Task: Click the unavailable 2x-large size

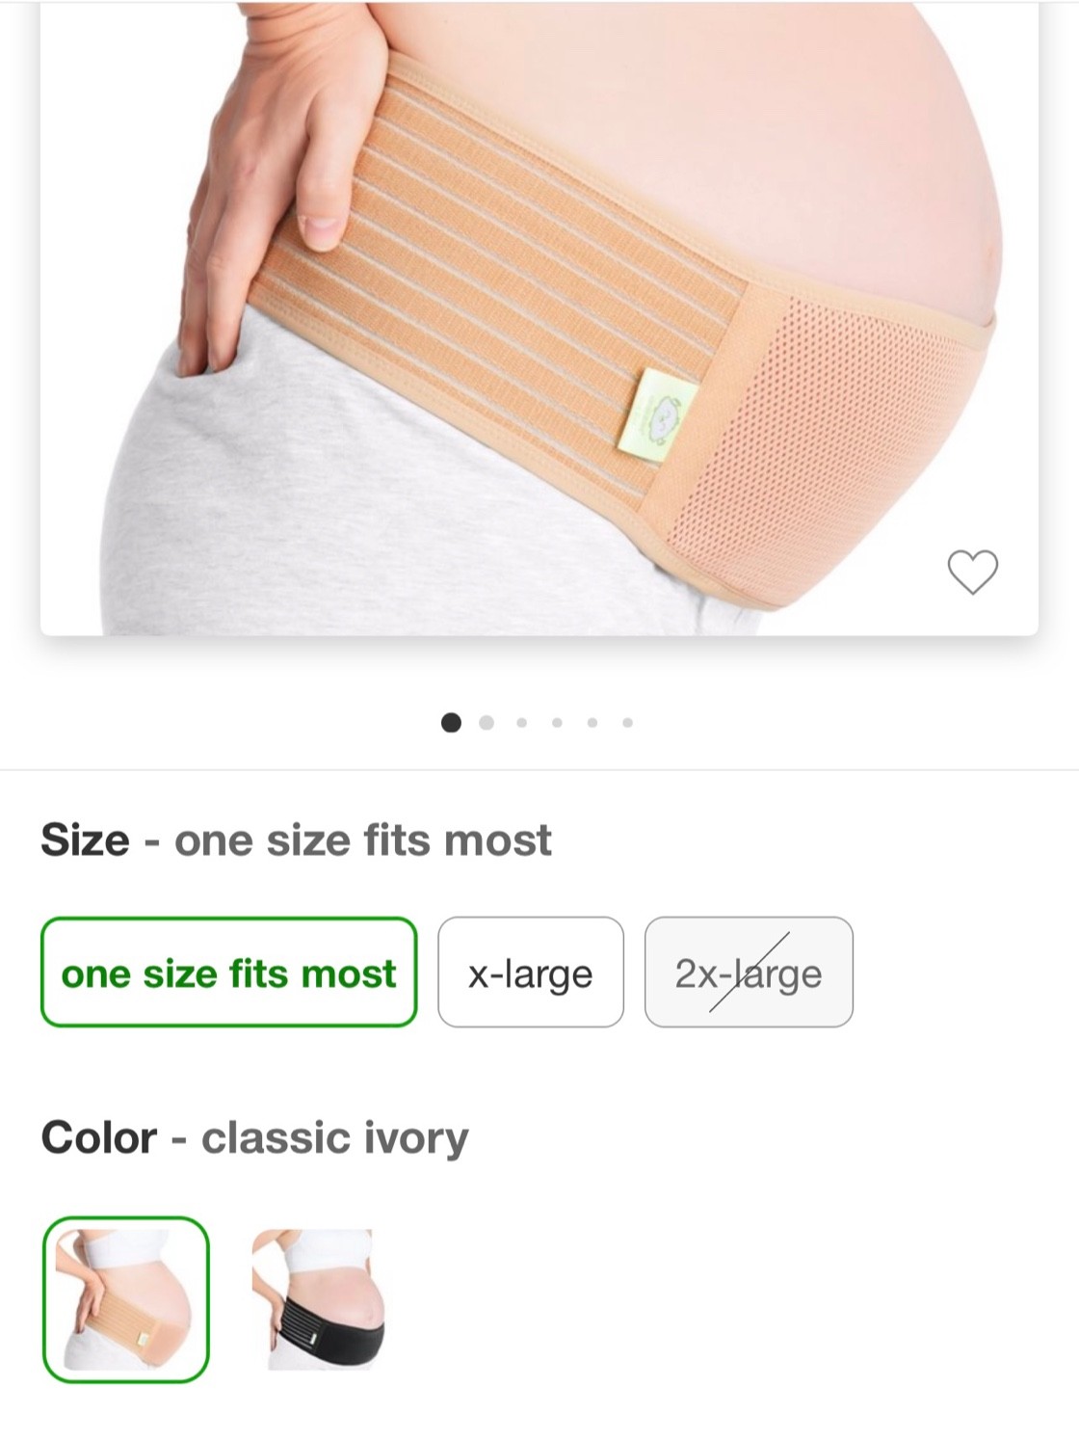Action: pos(749,973)
